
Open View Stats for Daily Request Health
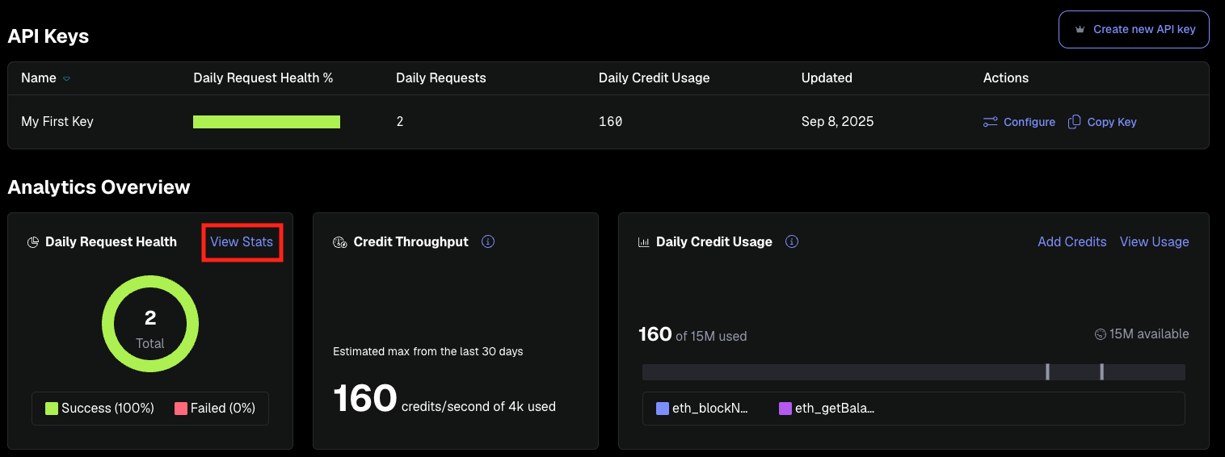242,241
